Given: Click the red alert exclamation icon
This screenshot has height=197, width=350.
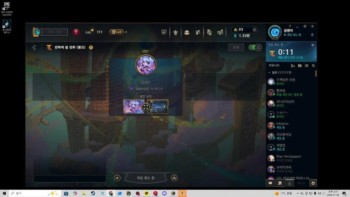Looking at the screenshot, I should [x=76, y=32].
